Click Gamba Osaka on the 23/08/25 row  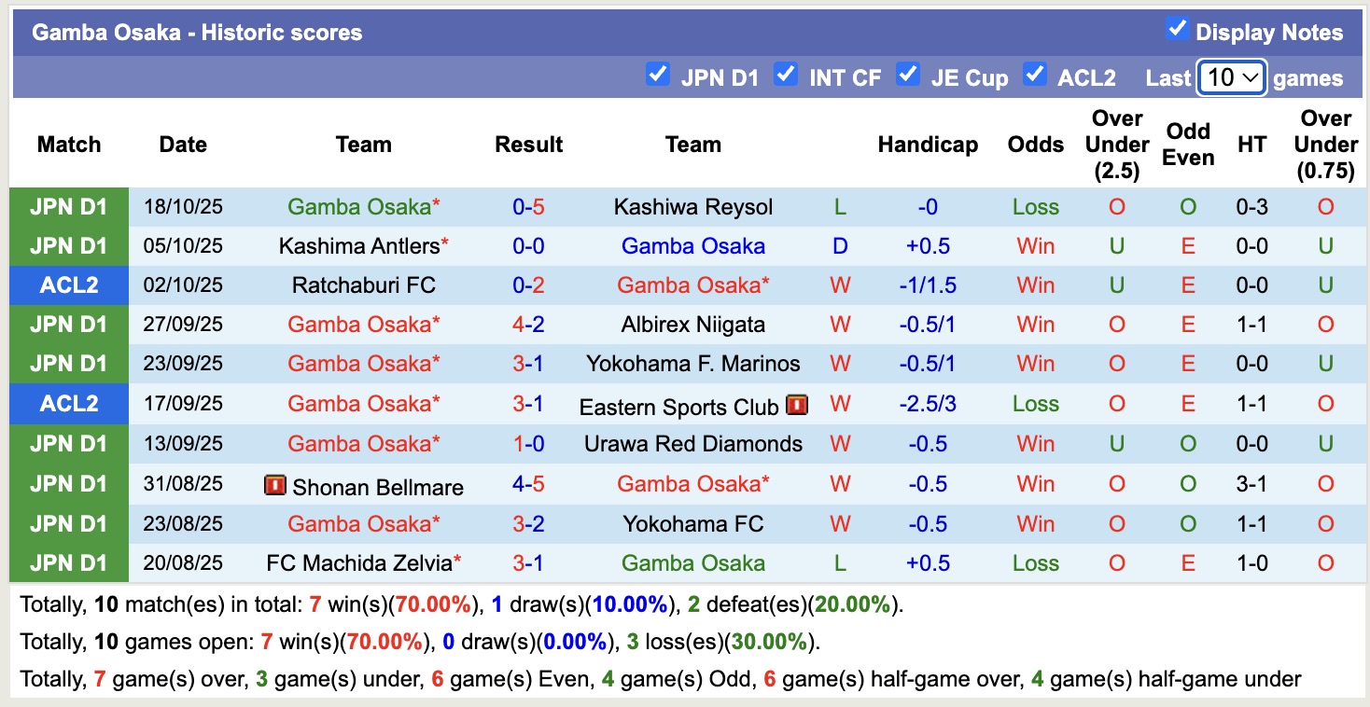click(x=363, y=523)
